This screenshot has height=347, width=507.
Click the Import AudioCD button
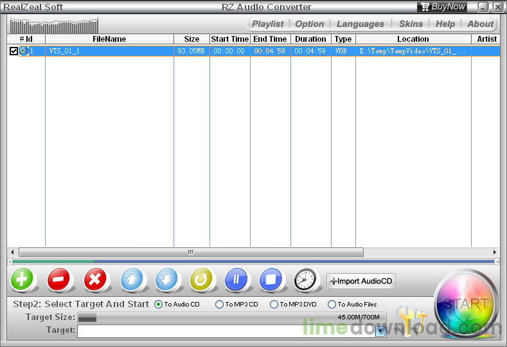point(361,281)
